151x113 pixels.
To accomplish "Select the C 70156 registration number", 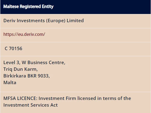I will pyautogui.click(x=13, y=49).
